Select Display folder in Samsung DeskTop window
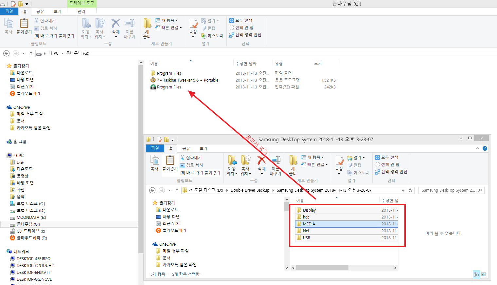 347,210
